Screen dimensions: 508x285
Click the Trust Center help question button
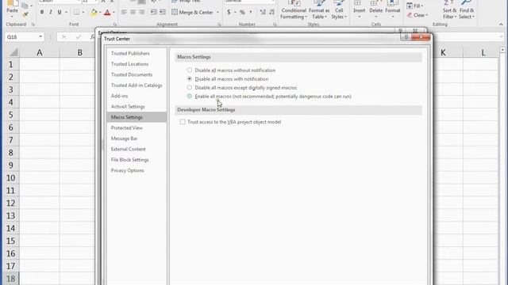(x=406, y=37)
